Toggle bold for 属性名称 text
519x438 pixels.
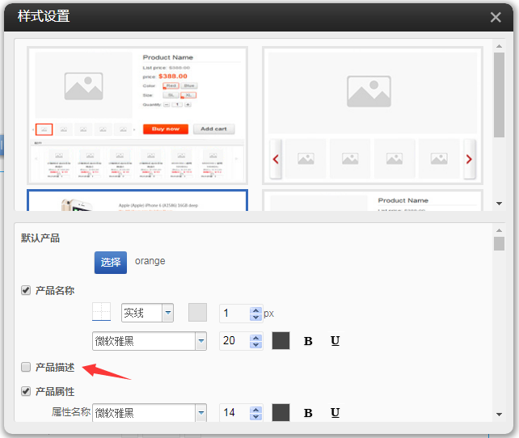click(308, 413)
